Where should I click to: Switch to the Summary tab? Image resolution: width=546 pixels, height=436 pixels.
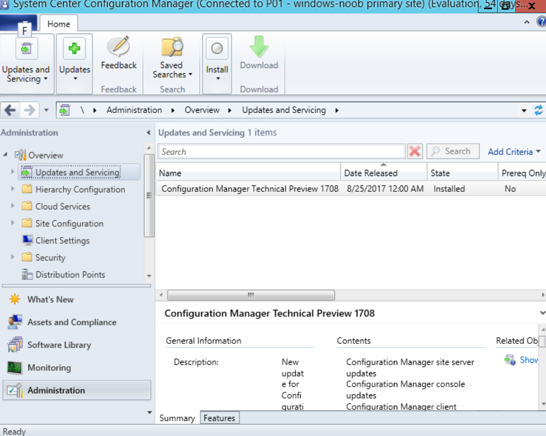click(x=177, y=418)
